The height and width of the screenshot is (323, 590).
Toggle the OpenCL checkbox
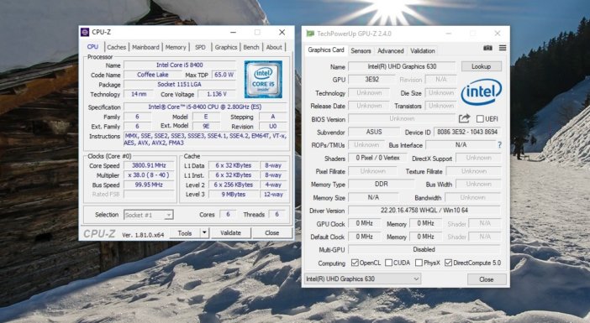point(355,263)
